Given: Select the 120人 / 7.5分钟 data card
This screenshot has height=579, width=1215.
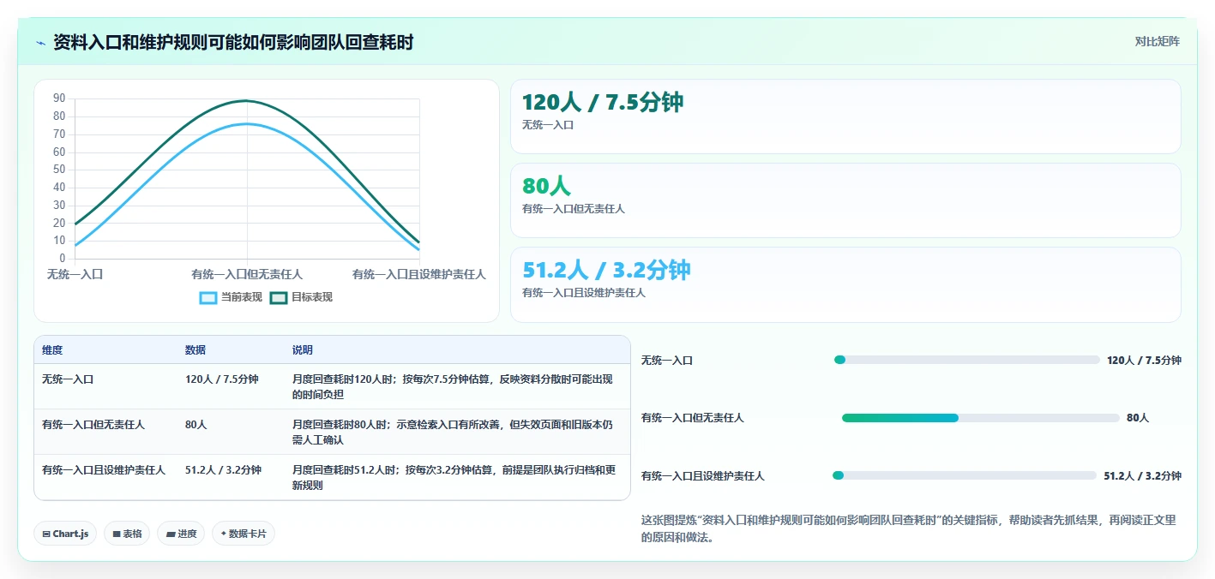Looking at the screenshot, I should (x=845, y=116).
